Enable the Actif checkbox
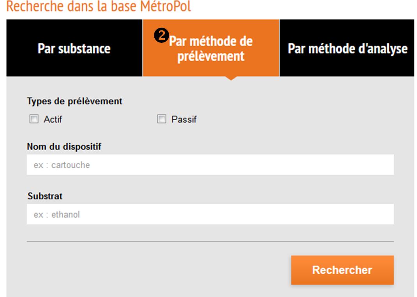Viewport: 417px width, 297px height. (x=33, y=120)
